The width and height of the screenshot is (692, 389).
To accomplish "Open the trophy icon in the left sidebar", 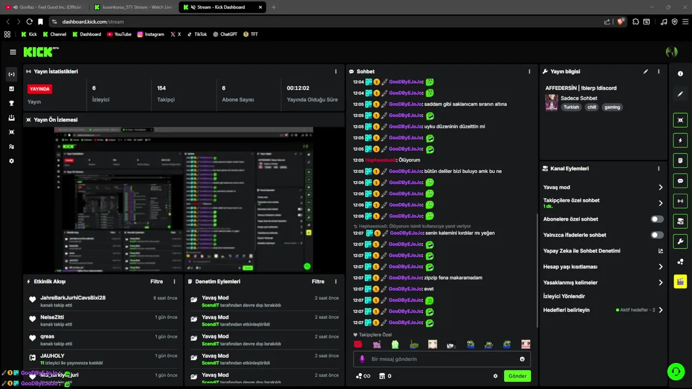I will (x=12, y=103).
